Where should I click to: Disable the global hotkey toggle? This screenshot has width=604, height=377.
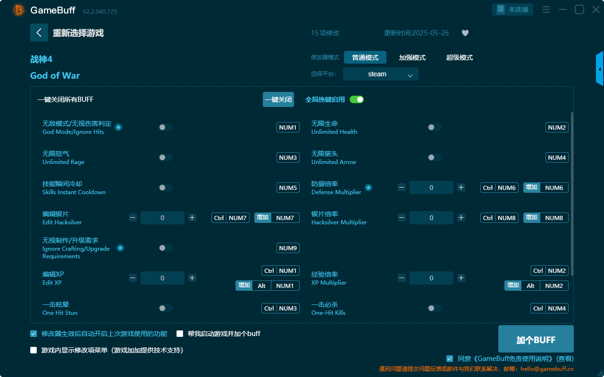pyautogui.click(x=357, y=99)
